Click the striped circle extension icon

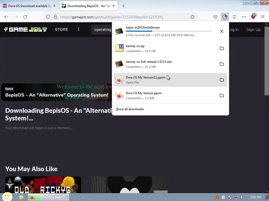(234, 17)
